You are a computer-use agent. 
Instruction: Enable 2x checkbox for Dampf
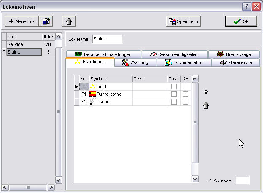click(x=185, y=102)
